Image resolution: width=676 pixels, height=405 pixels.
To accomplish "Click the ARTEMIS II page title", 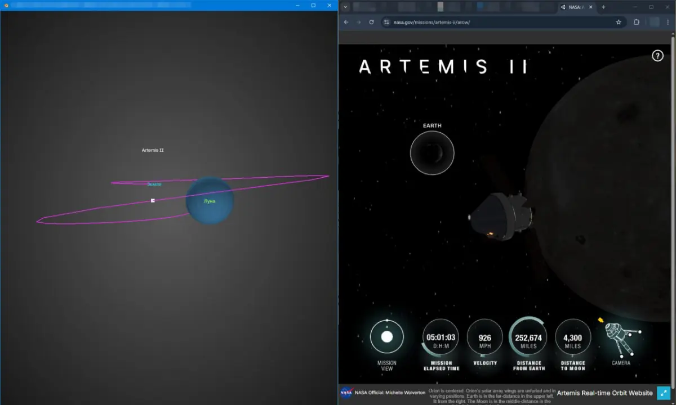I will tap(444, 66).
